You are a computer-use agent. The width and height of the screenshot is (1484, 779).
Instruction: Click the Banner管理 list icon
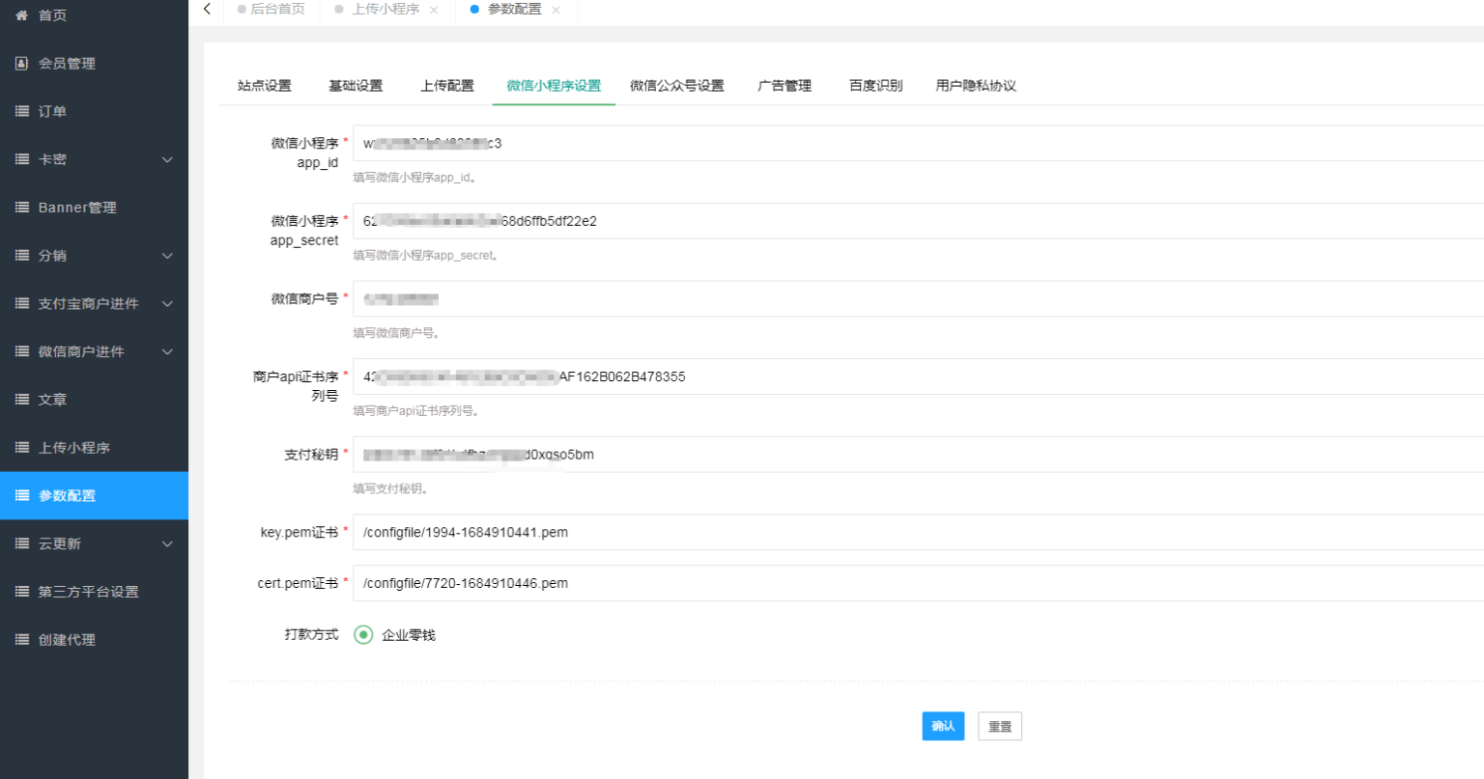(21, 207)
